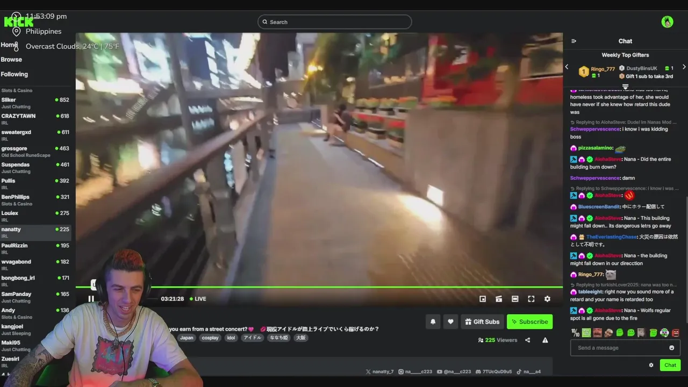Viewport: 688px width, 387px height.
Task: Open chat settings gear icon
Action: tap(651, 365)
